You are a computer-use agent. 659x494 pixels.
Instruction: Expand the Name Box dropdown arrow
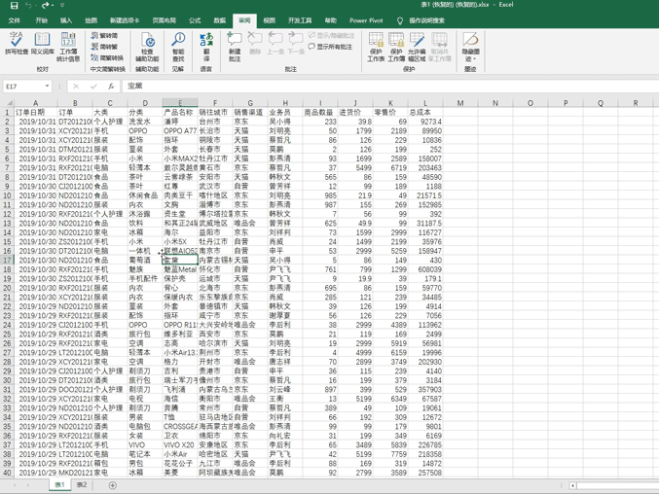point(47,86)
